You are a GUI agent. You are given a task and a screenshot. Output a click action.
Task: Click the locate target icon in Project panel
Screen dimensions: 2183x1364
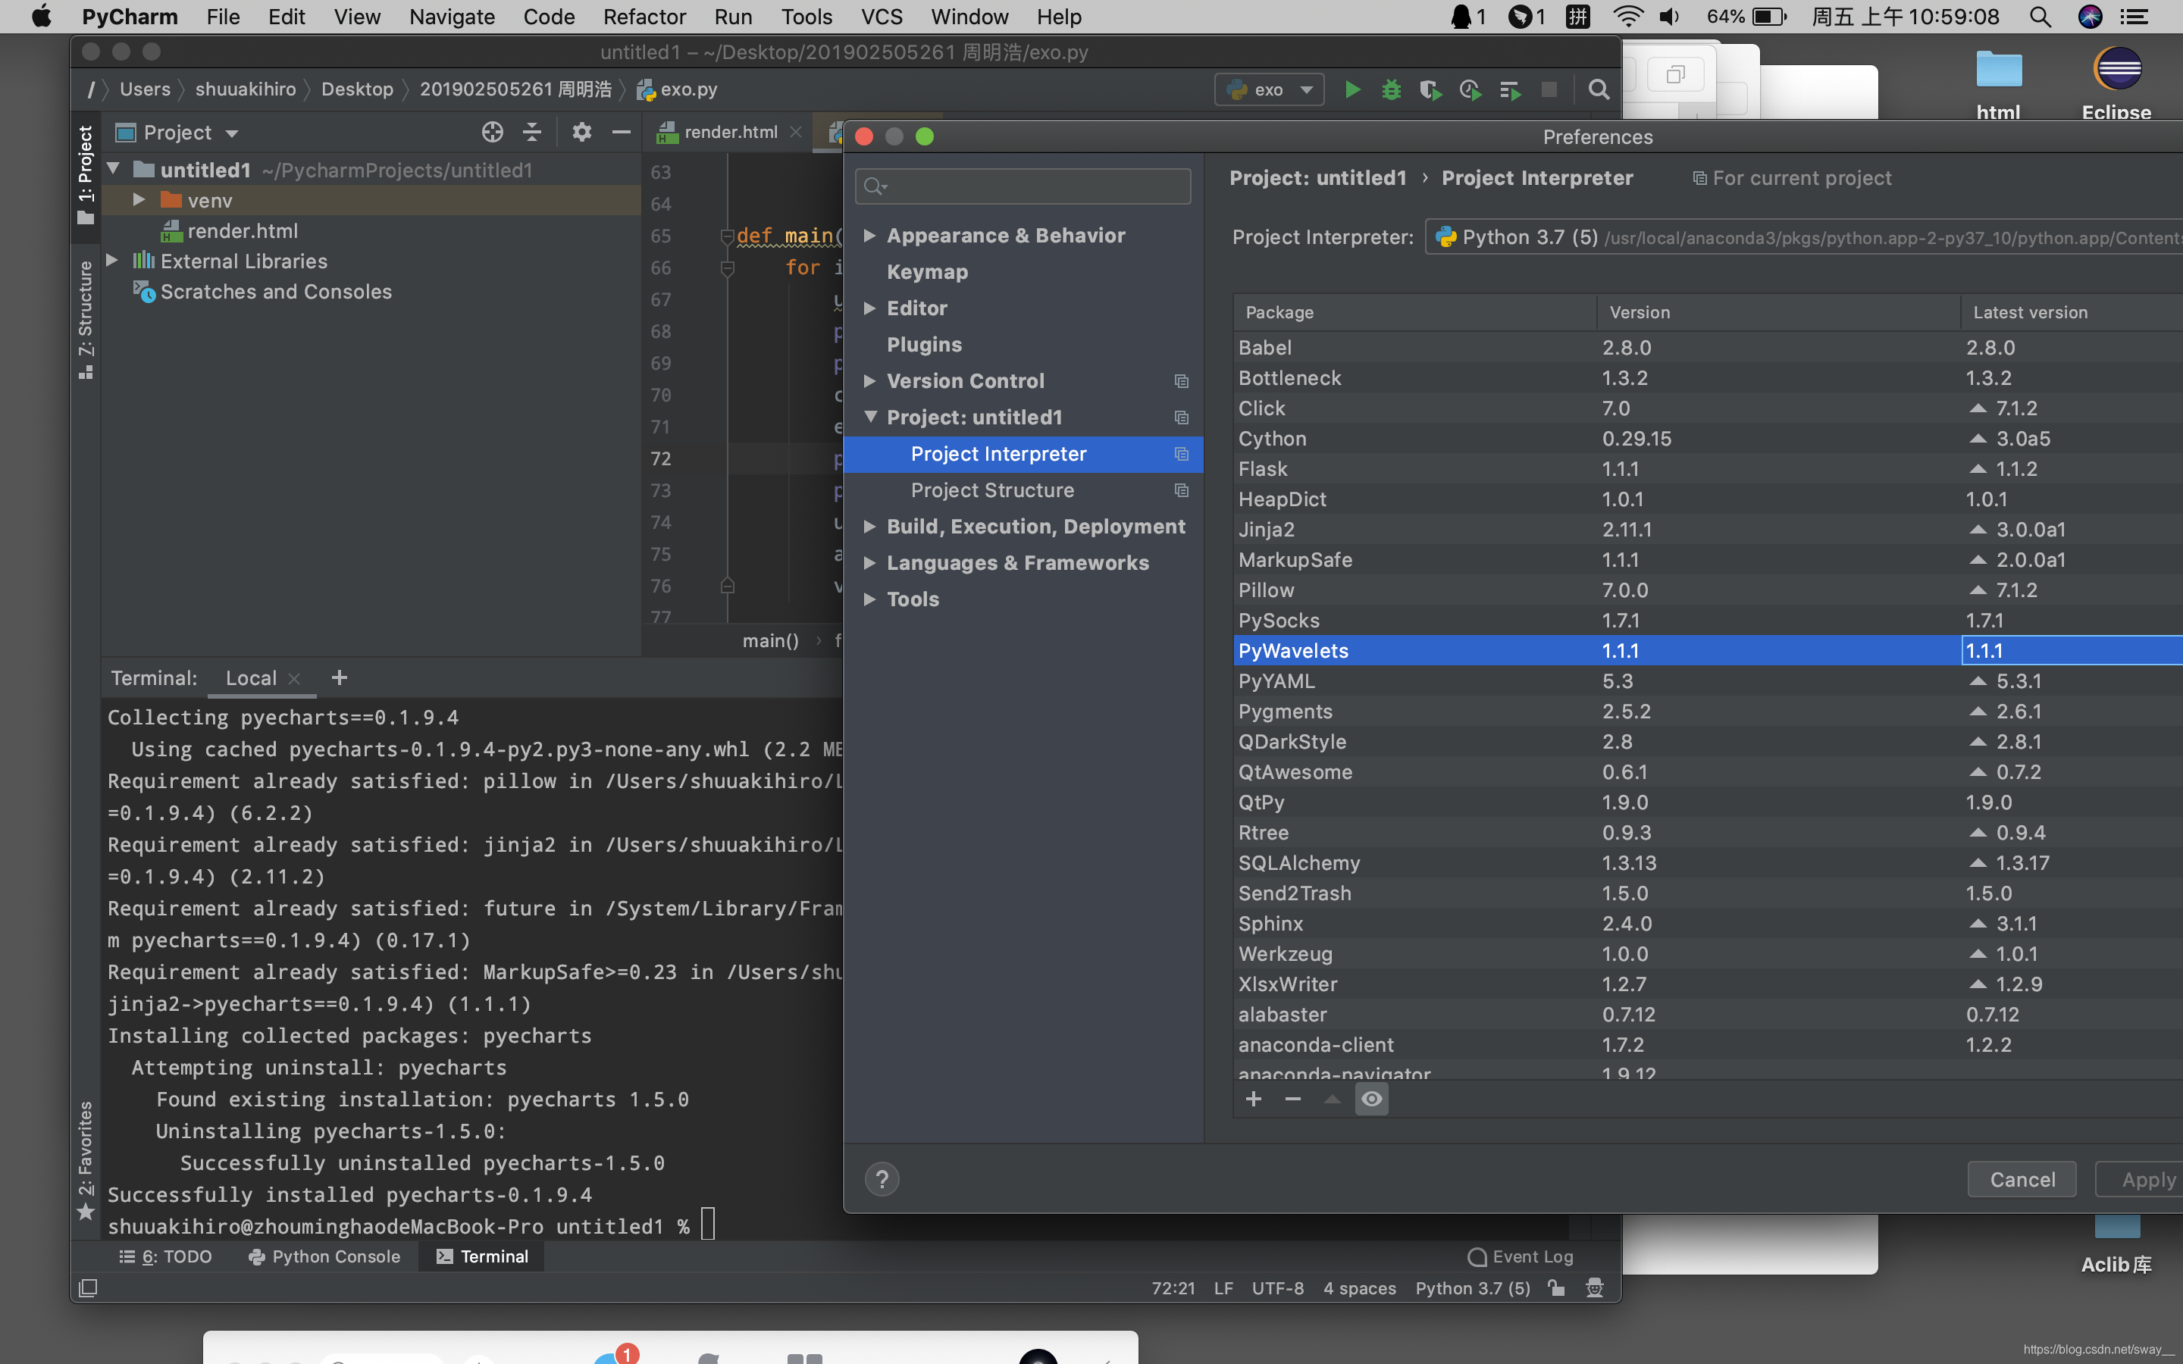tap(492, 133)
